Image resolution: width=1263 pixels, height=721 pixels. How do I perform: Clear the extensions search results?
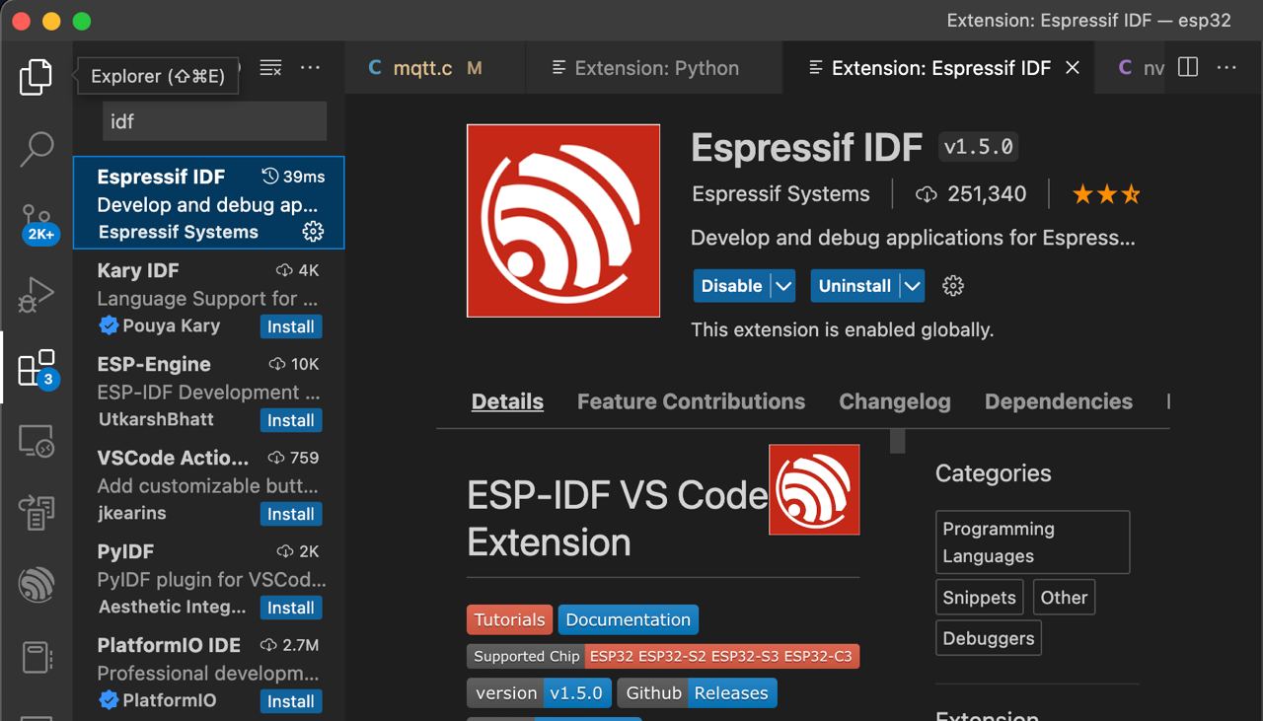tap(270, 68)
